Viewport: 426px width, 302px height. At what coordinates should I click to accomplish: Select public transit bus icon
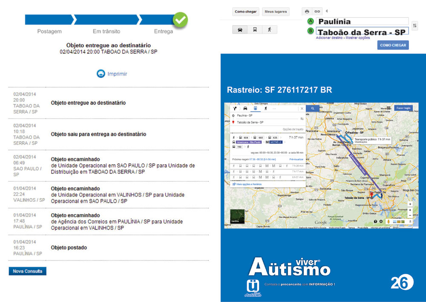click(x=255, y=29)
